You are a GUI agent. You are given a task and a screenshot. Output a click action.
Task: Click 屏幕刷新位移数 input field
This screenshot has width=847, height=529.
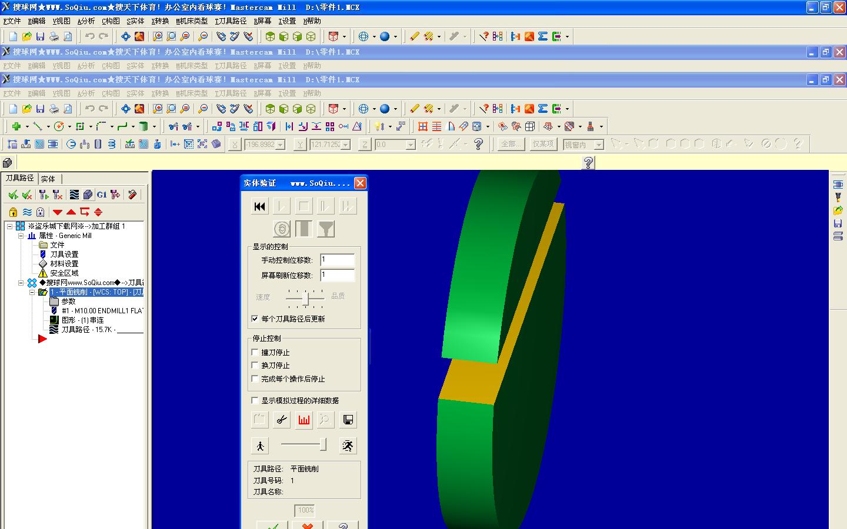click(338, 275)
